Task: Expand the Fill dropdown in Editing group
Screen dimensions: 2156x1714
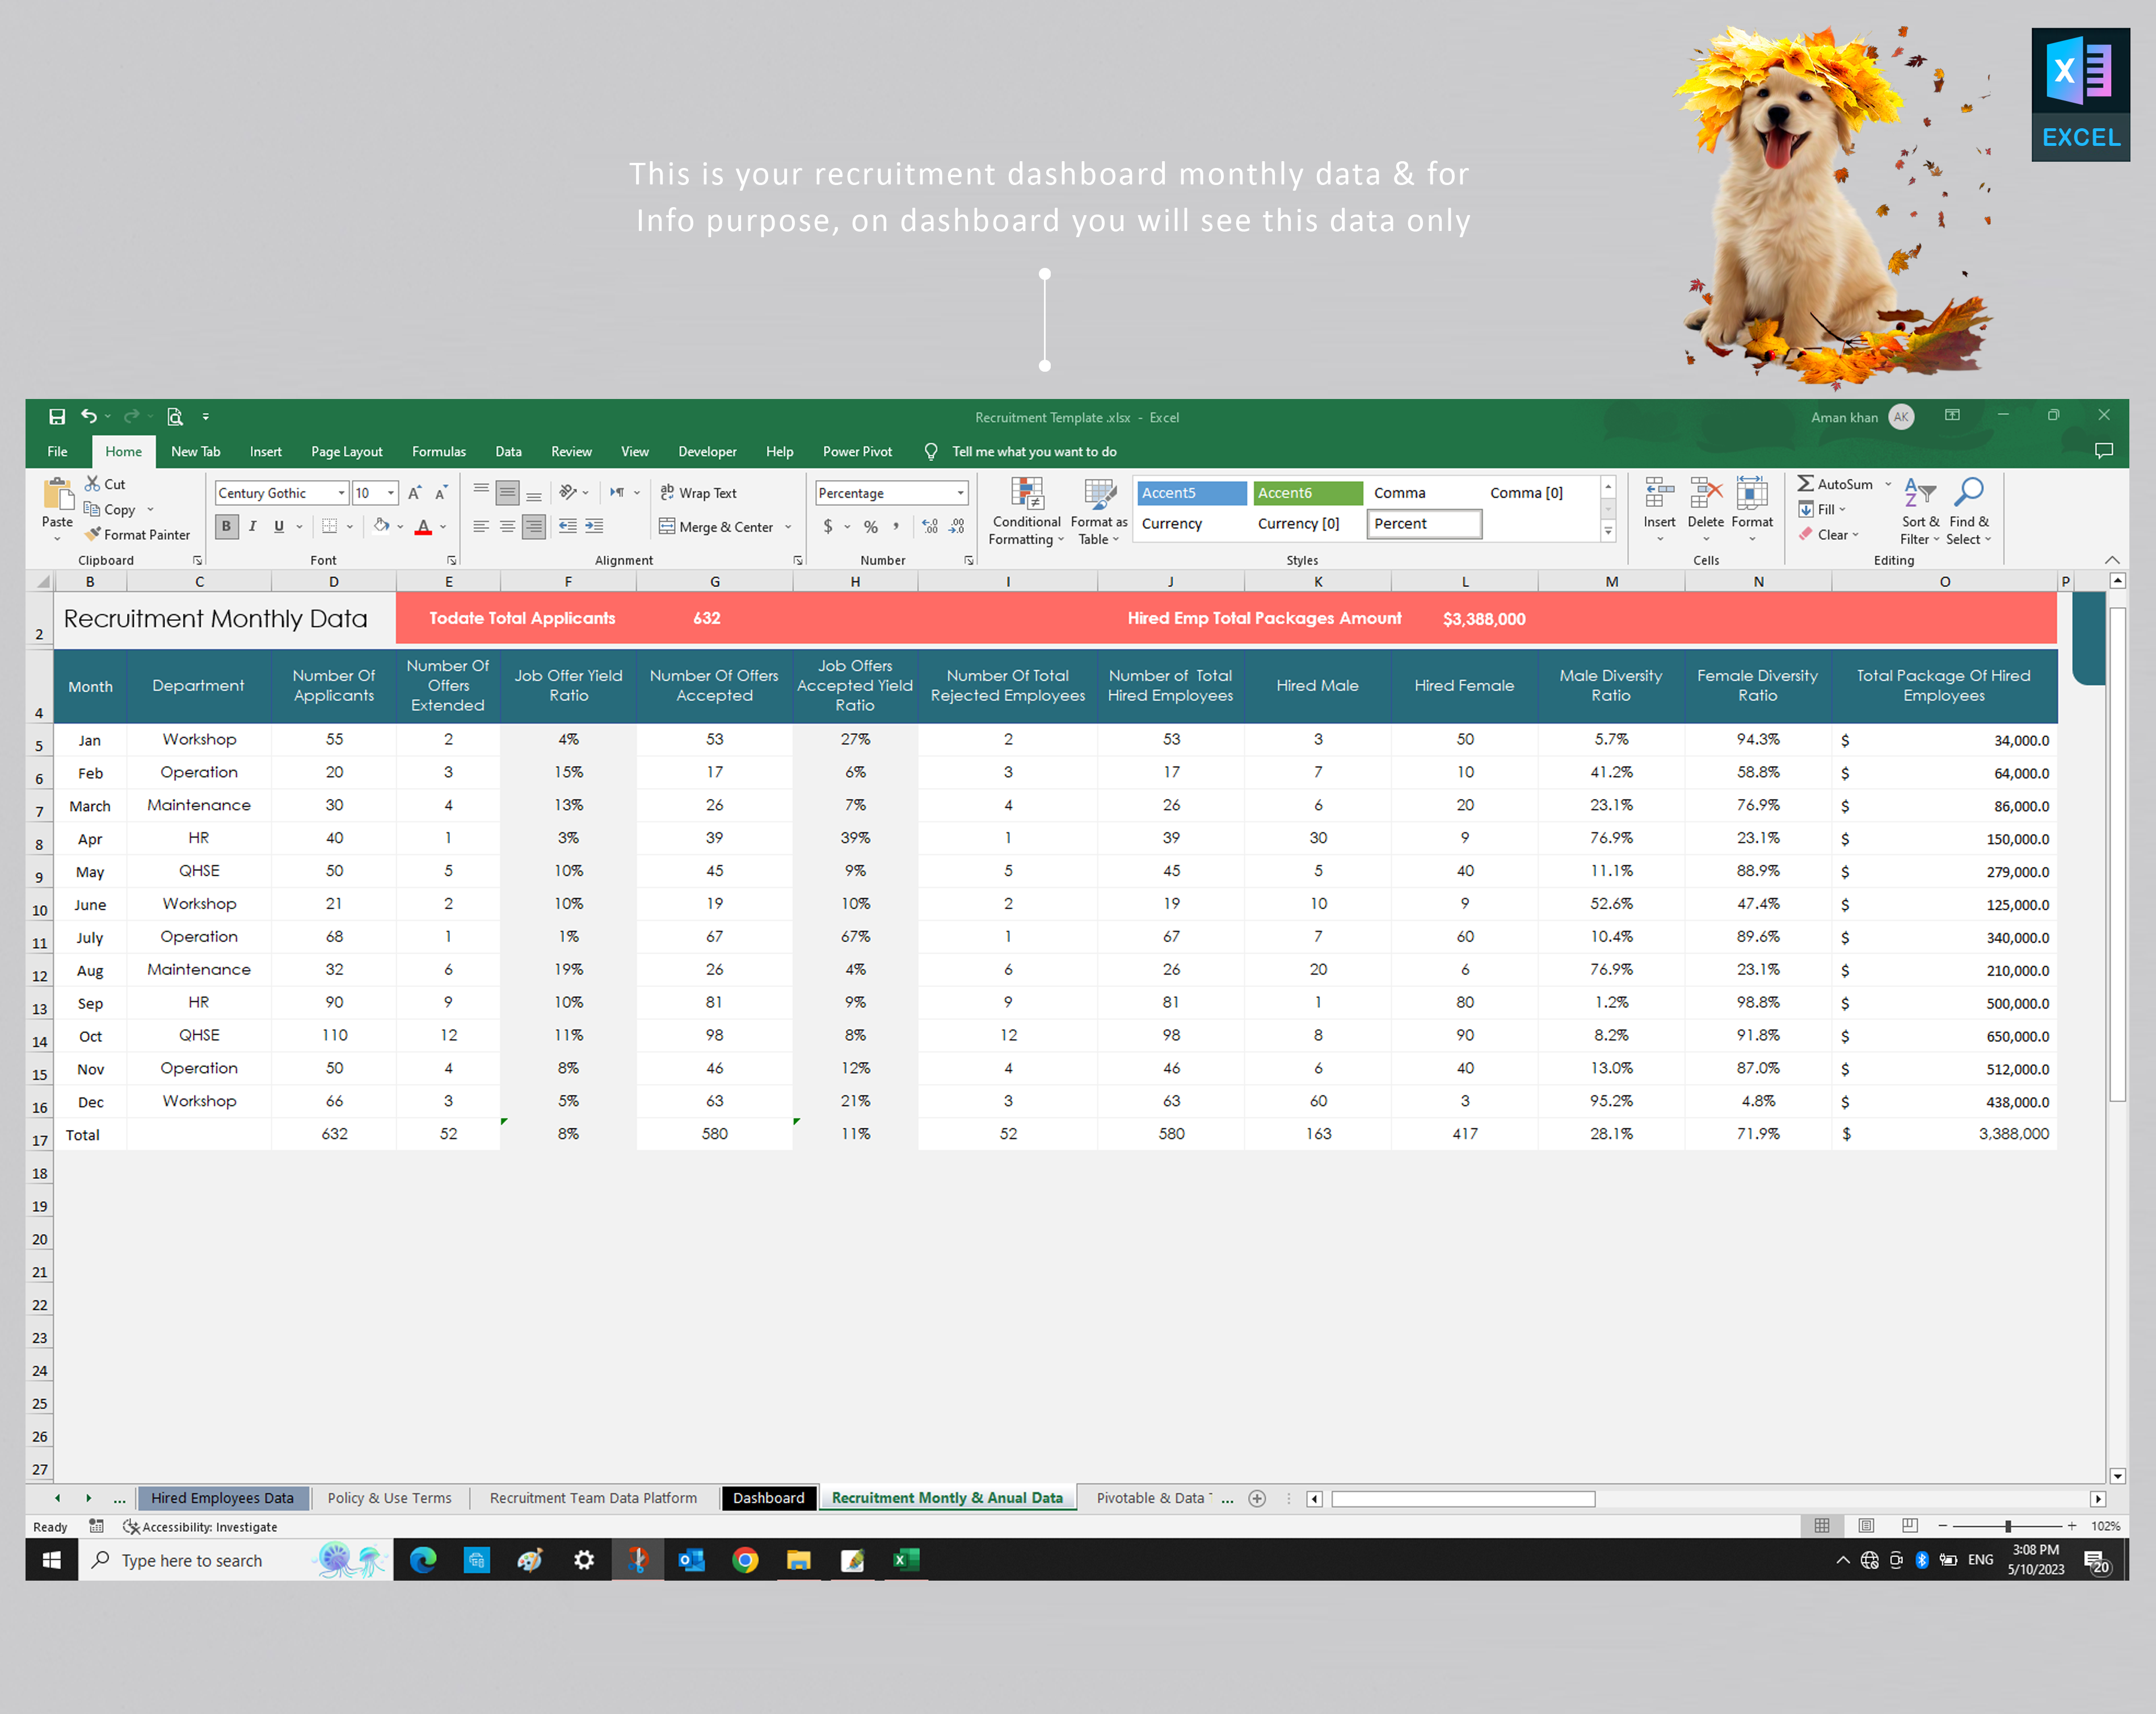Action: point(1842,509)
